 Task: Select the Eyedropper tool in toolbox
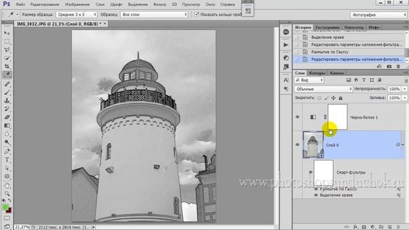7,75
